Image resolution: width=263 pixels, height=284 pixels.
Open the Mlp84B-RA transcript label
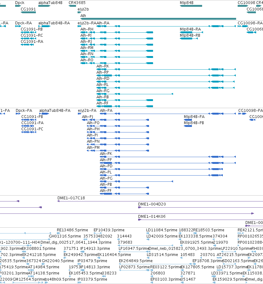coord(190,29)
